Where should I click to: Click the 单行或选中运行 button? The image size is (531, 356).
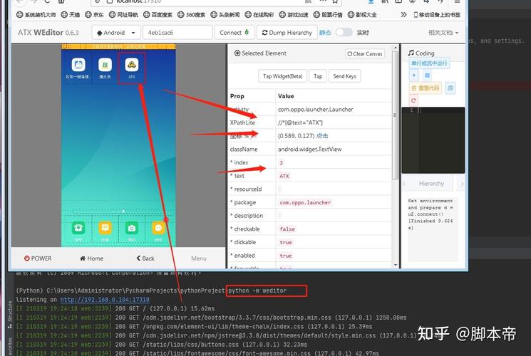coord(429,63)
